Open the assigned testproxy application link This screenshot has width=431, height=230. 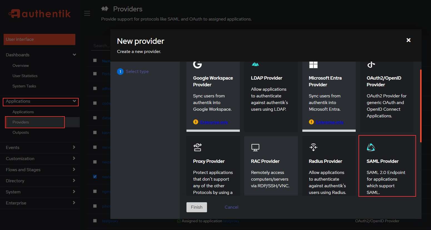231,221
